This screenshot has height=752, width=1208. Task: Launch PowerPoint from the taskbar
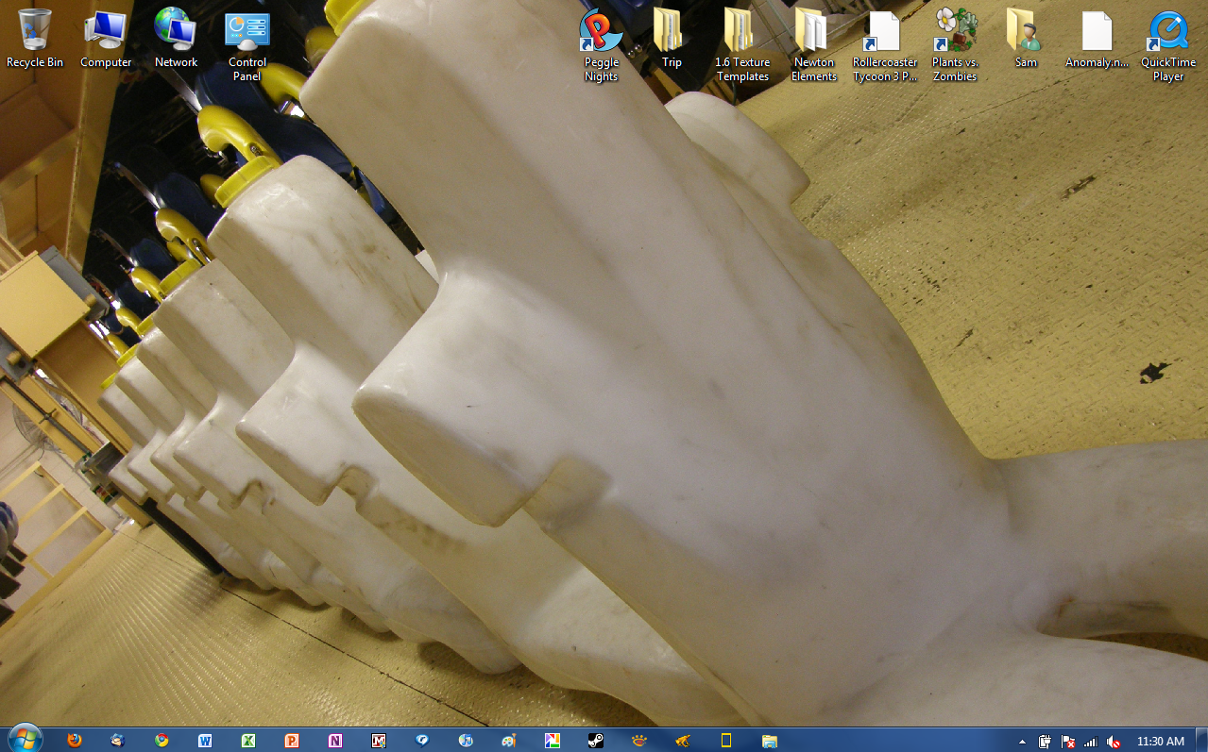[x=292, y=741]
